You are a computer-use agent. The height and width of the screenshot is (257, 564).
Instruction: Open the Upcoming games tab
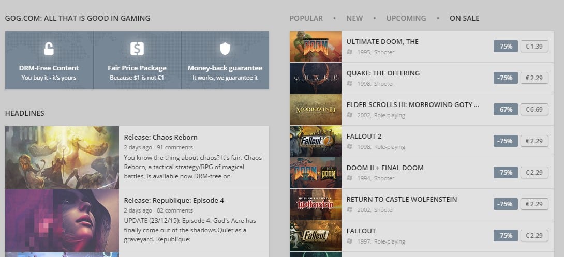[406, 18]
